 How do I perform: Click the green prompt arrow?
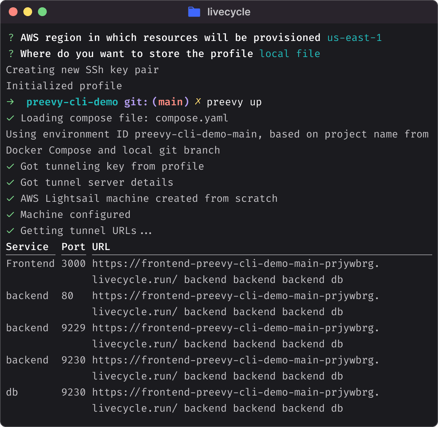pos(10,102)
